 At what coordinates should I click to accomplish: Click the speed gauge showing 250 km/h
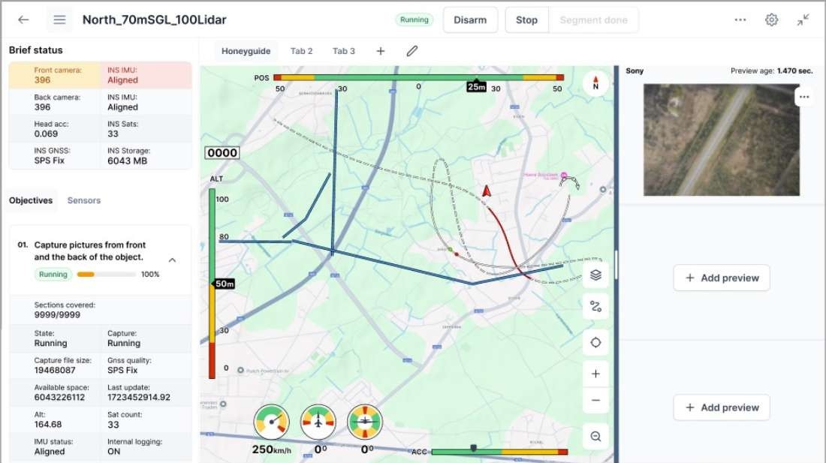click(271, 422)
